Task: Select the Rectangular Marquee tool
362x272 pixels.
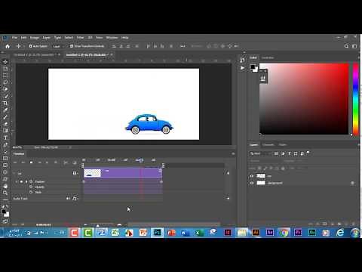Action: click(x=5, y=76)
